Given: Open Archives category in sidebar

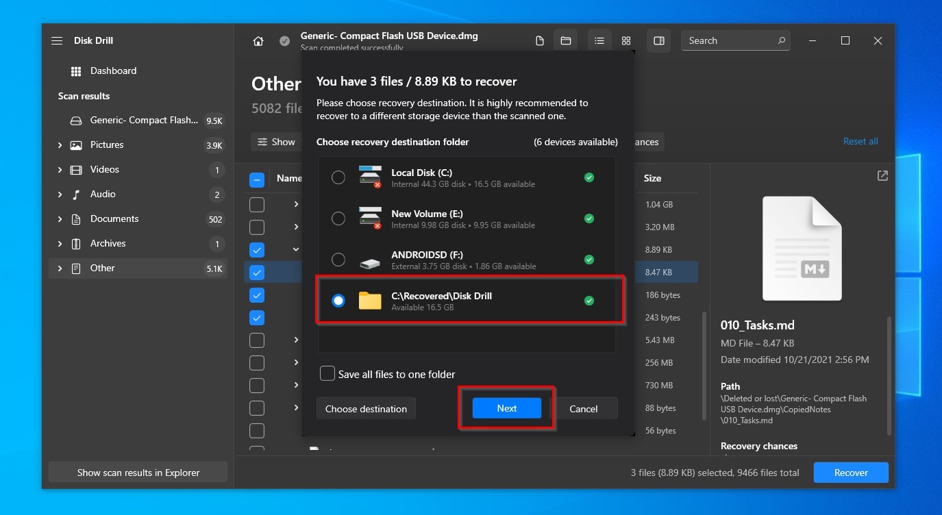Looking at the screenshot, I should click(x=138, y=244).
